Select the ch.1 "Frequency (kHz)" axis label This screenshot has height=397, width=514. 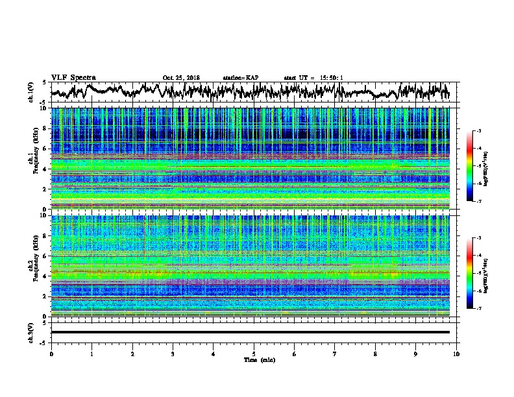(36, 151)
